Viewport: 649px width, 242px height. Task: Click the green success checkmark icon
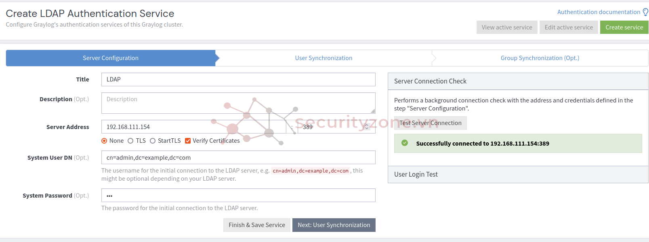405,143
